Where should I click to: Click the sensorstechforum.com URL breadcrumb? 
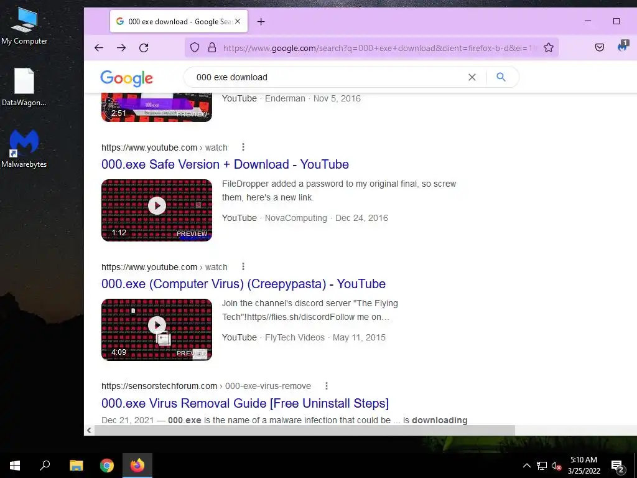[x=206, y=386]
